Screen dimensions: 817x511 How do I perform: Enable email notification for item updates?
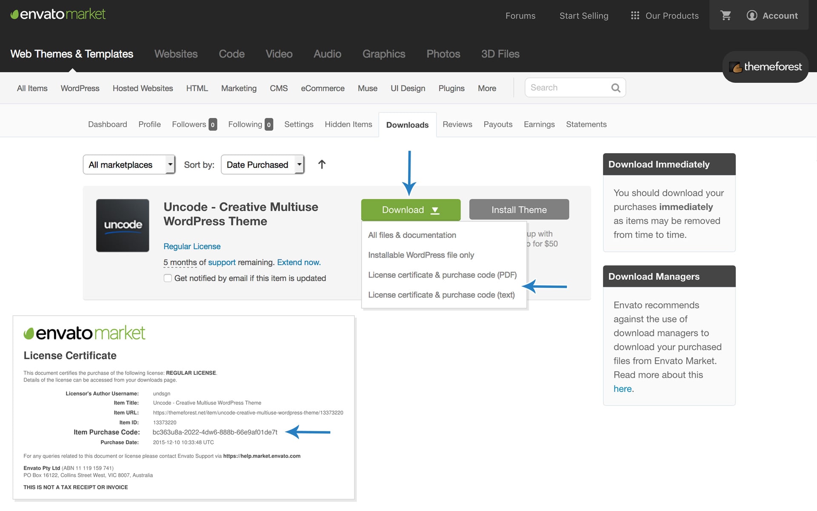(168, 278)
